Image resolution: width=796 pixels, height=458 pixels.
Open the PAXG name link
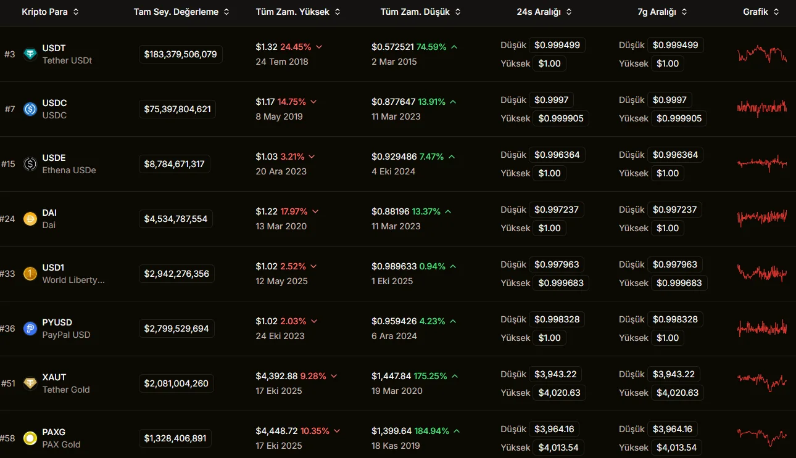[x=54, y=432]
